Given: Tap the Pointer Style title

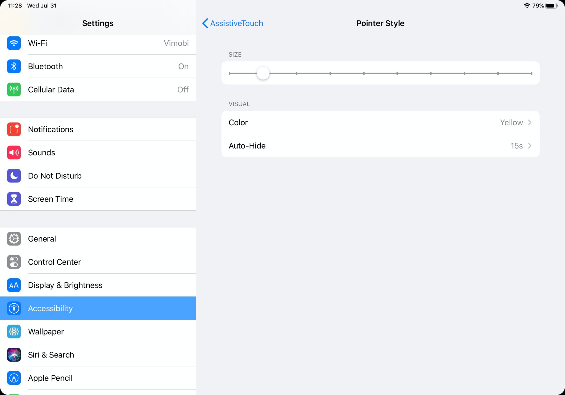Looking at the screenshot, I should point(380,23).
